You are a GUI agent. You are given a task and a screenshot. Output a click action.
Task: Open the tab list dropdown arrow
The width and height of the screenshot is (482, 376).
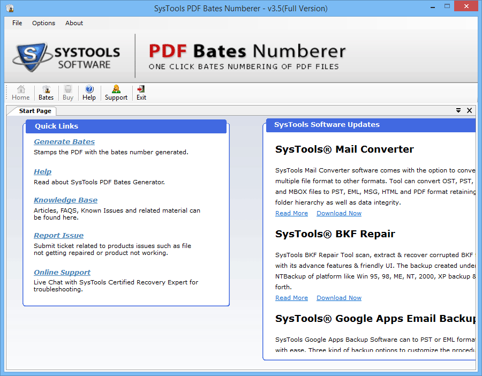tap(458, 111)
